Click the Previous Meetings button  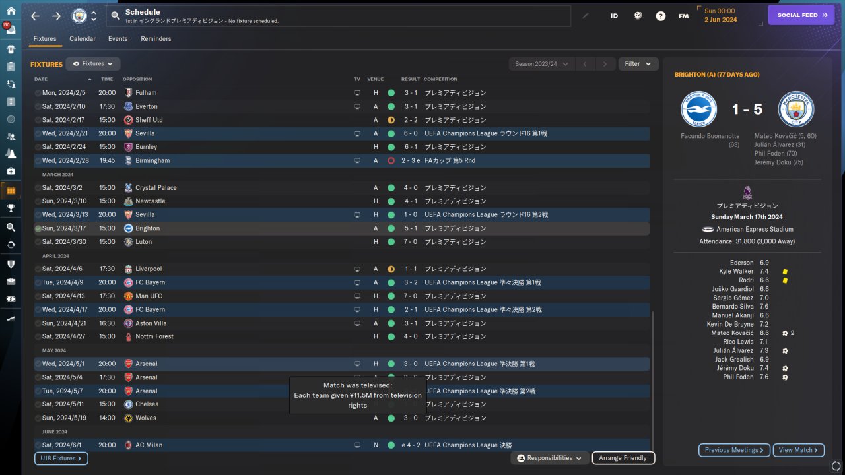tap(735, 450)
